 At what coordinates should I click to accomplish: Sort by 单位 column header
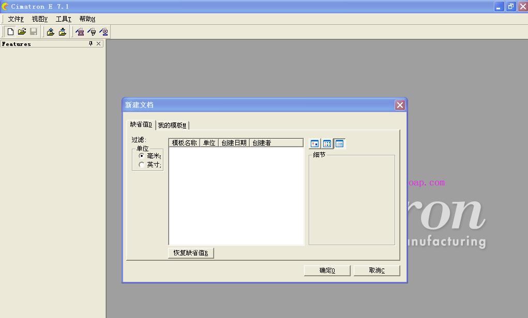[x=209, y=143]
